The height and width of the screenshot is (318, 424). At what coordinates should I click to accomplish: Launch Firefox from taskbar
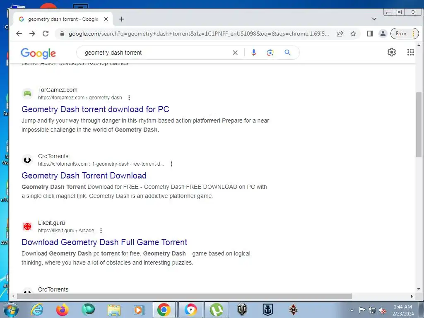63,310
